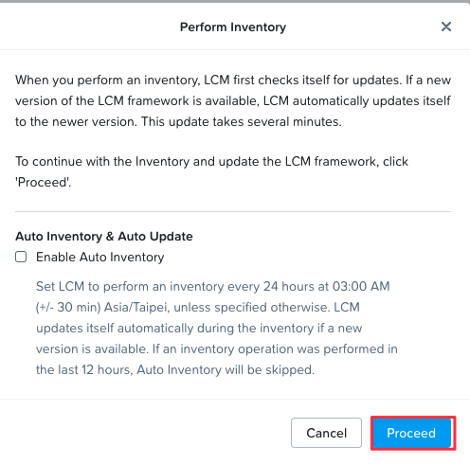This screenshot has height=464, width=470.
Task: Click the Perform Inventory dialog title
Action: (x=233, y=27)
